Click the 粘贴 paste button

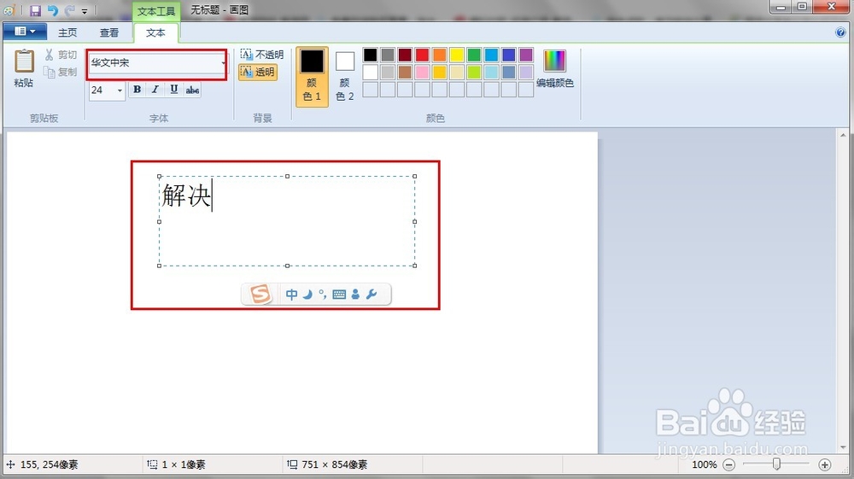pos(23,68)
